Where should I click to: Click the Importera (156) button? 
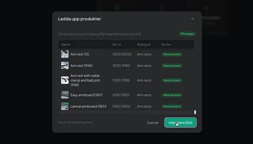[180, 122]
